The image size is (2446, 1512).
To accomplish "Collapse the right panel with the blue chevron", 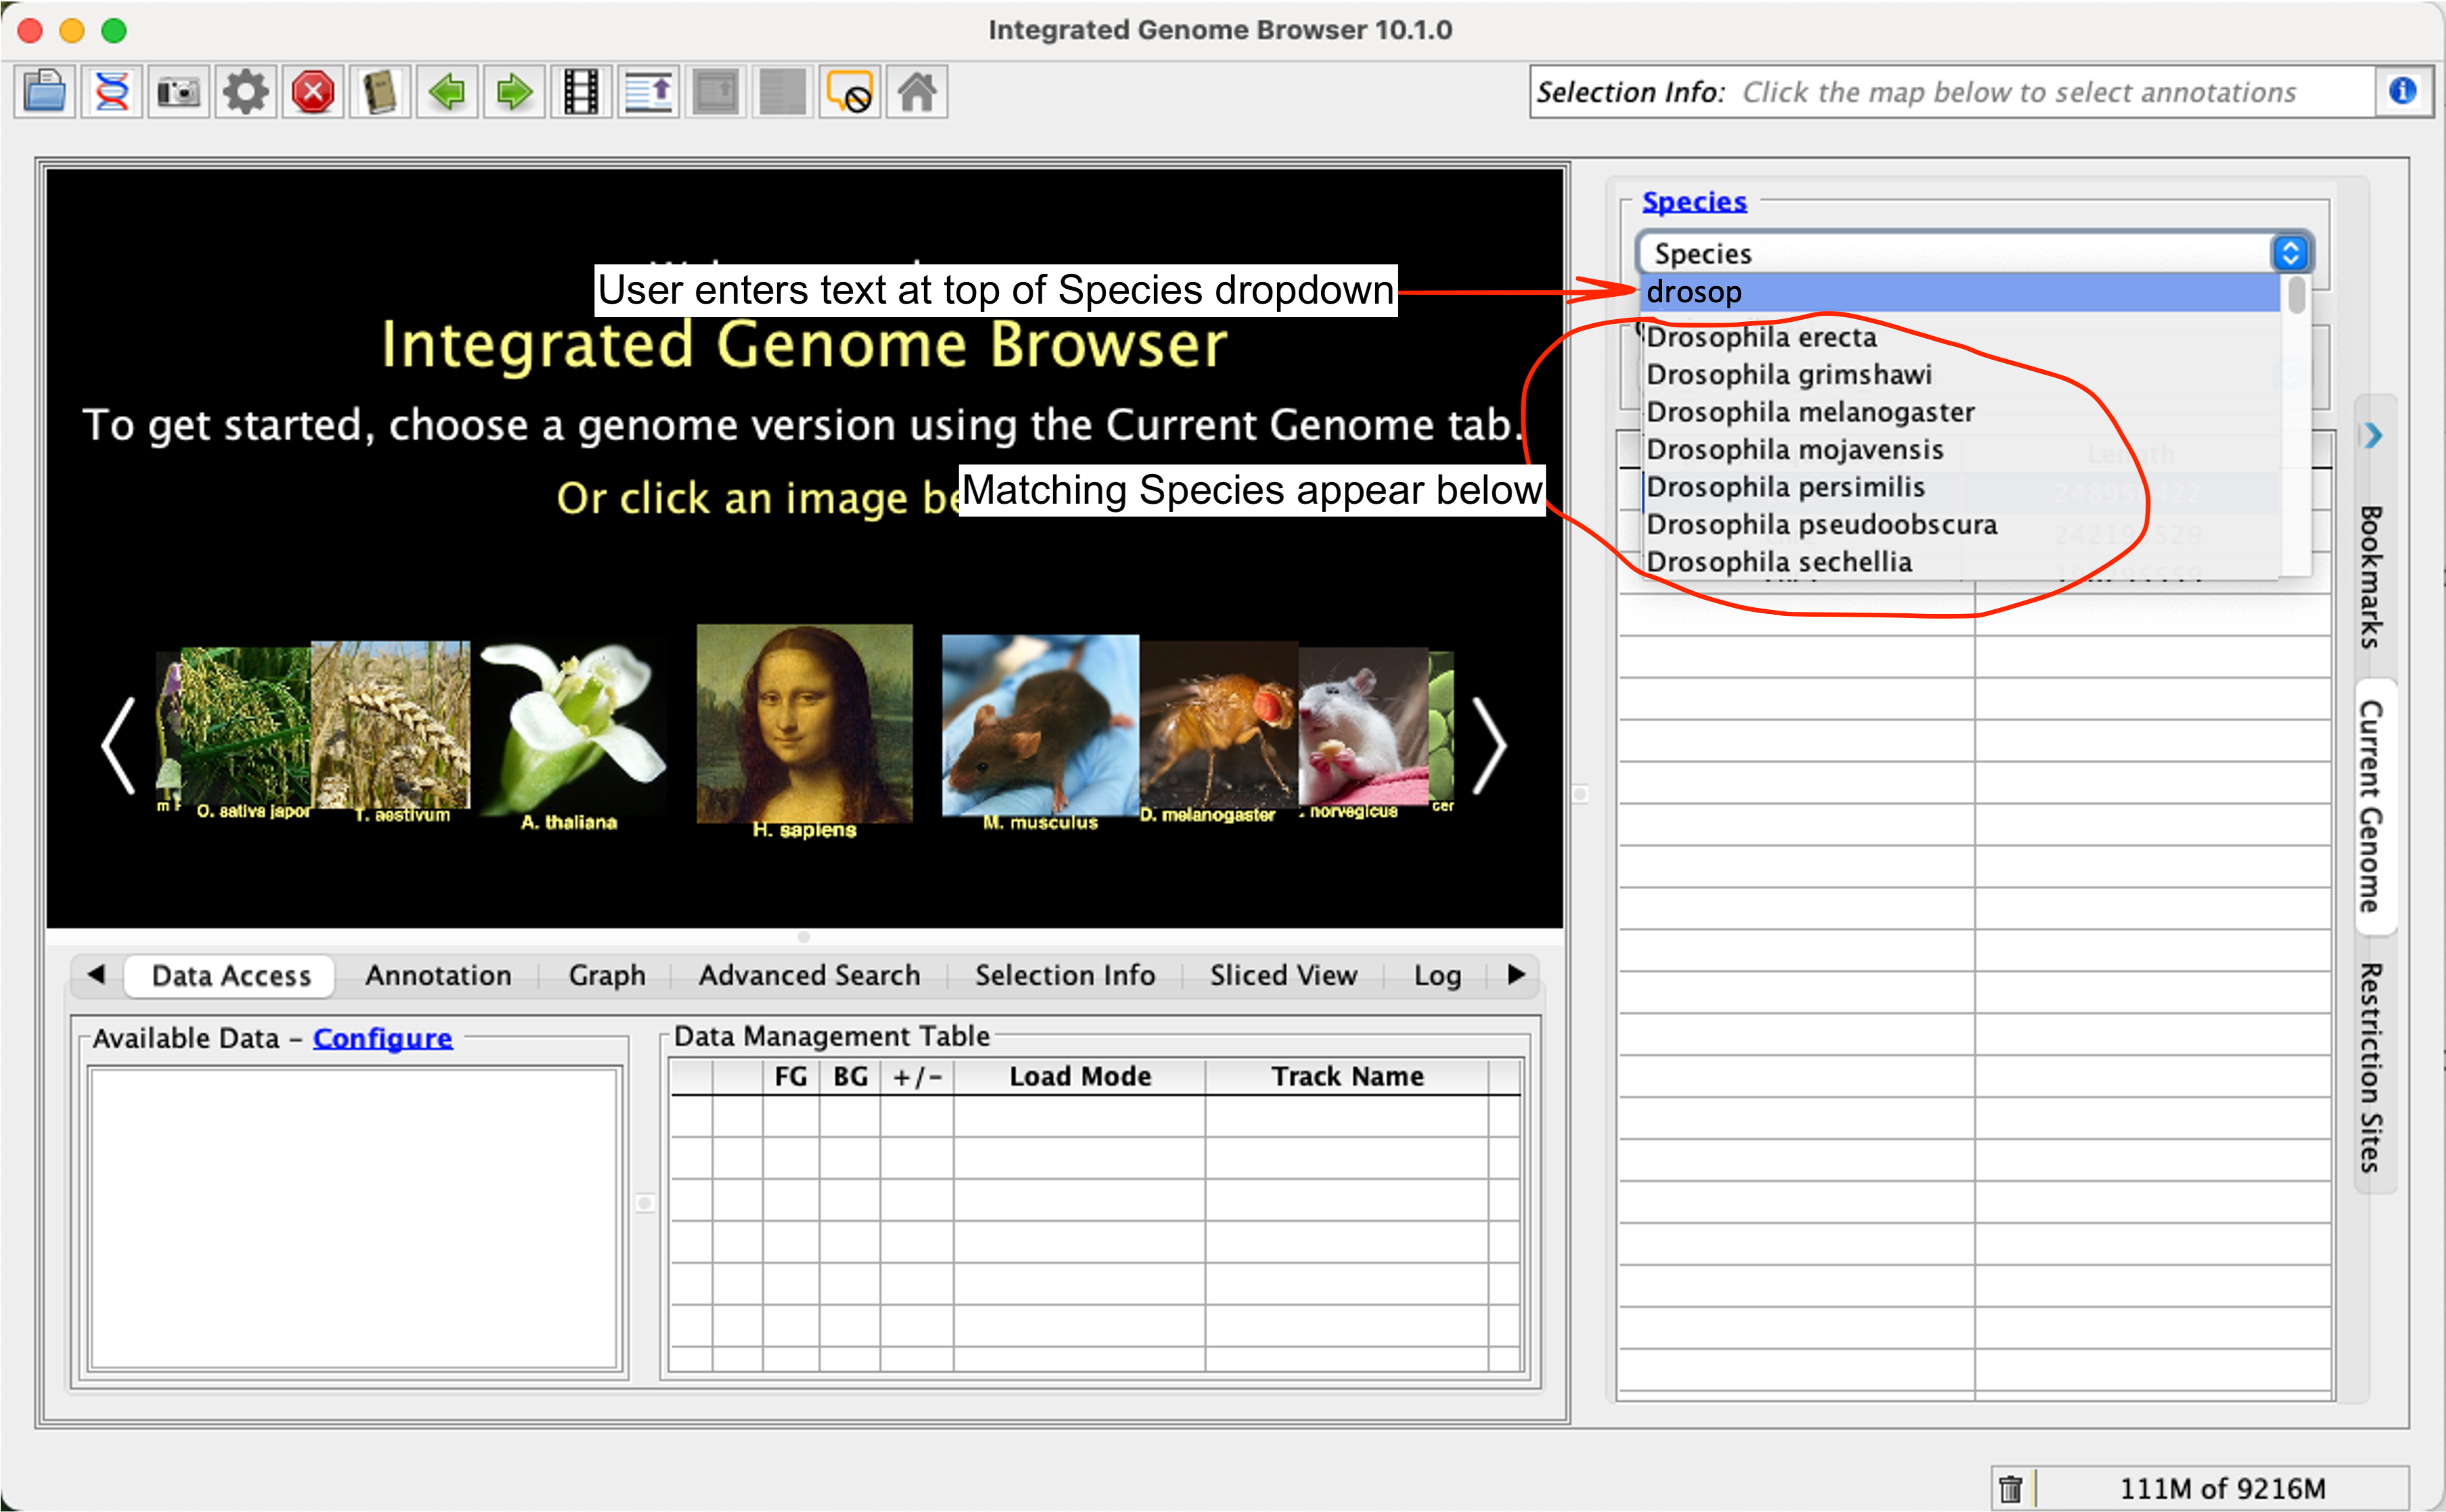I will [x=2373, y=435].
